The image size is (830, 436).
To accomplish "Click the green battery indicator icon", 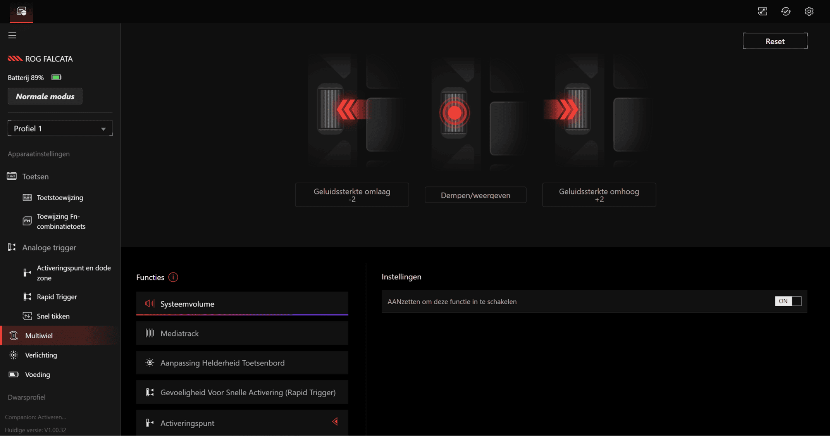I will click(56, 77).
